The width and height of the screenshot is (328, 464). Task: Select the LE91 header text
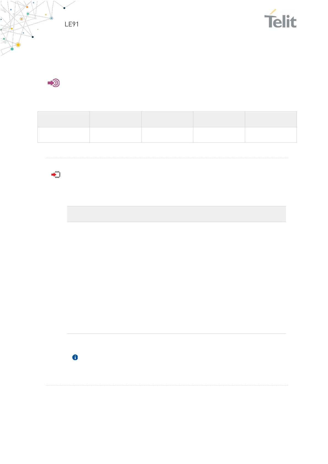(x=72, y=24)
